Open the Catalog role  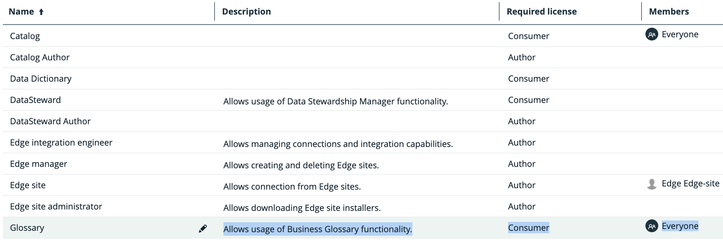pos(25,36)
